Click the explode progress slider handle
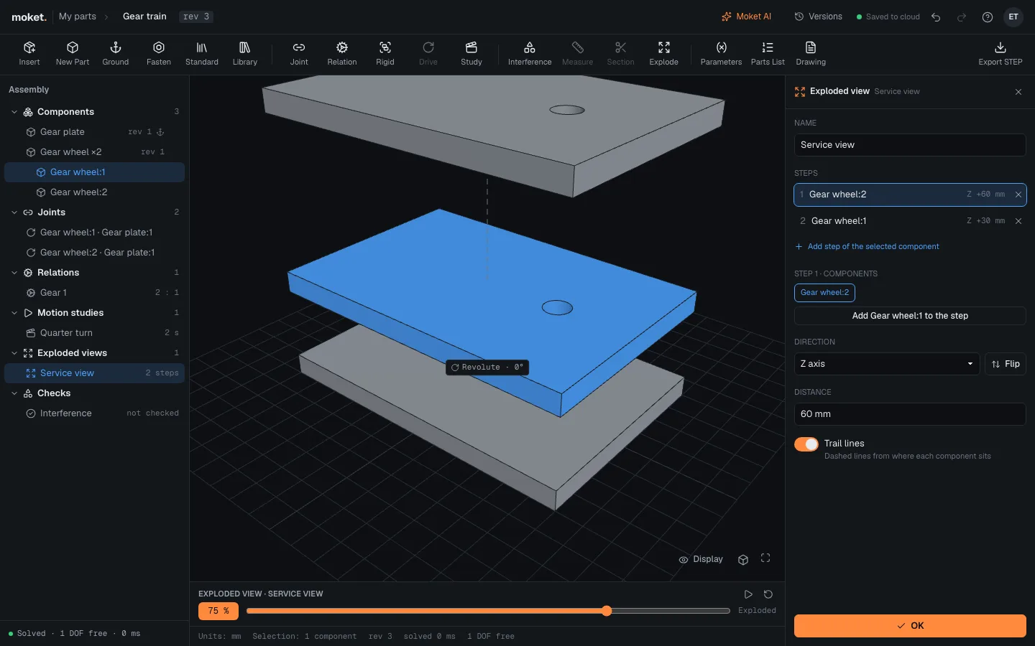The height and width of the screenshot is (646, 1035). [607, 611]
